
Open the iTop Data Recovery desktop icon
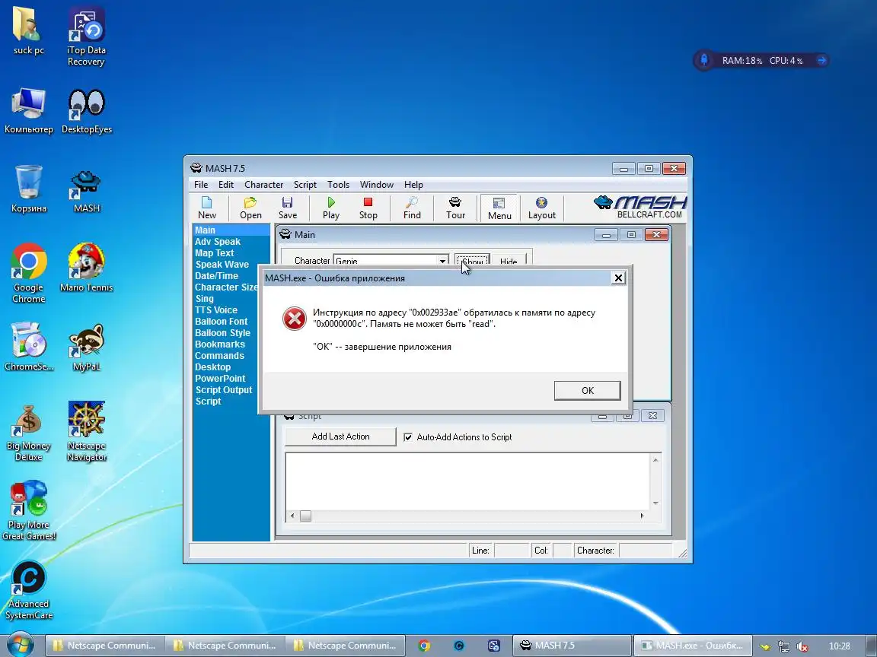(86, 36)
